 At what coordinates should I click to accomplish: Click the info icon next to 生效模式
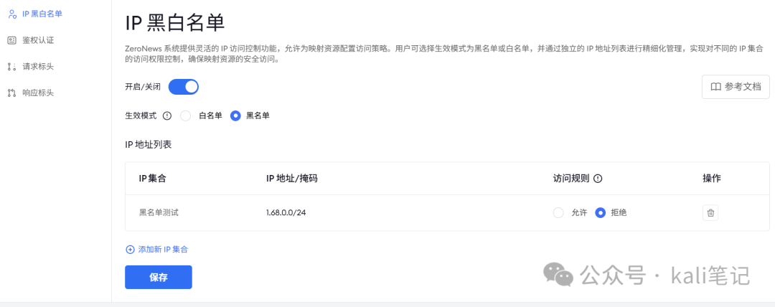167,115
